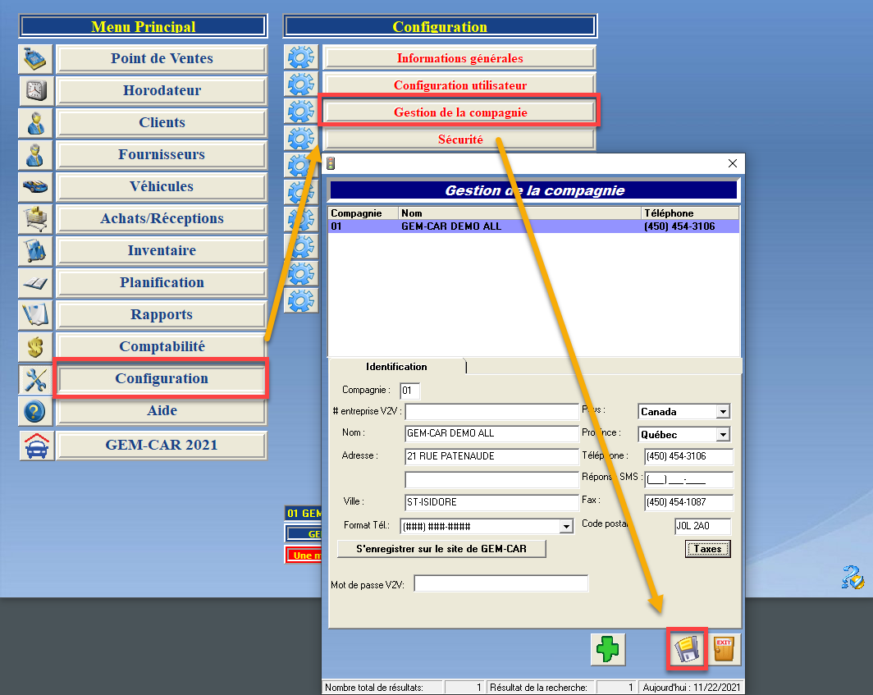
Task: Open the Point de Ventes module
Action: click(162, 58)
